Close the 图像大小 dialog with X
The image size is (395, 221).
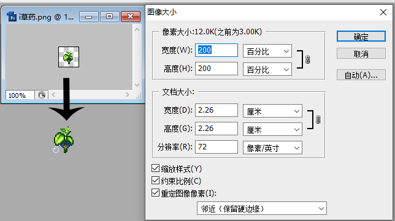(x=383, y=12)
